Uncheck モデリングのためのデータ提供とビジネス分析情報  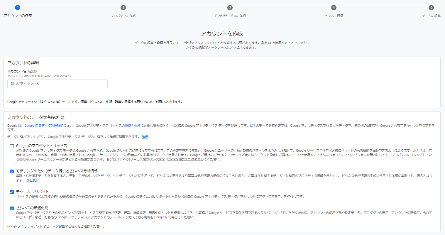[12, 171]
